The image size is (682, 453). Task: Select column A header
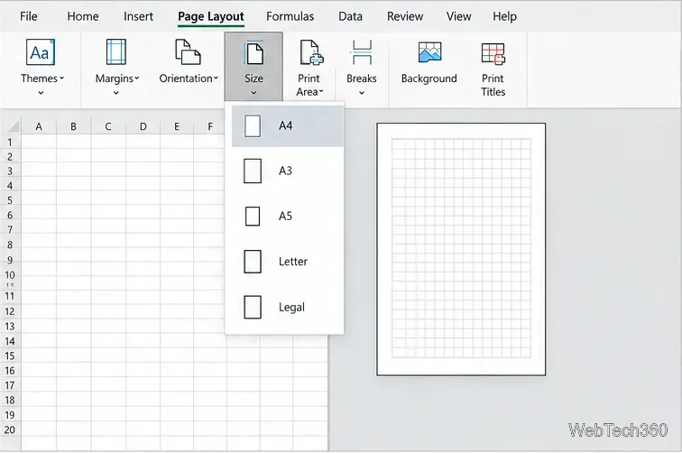click(39, 126)
